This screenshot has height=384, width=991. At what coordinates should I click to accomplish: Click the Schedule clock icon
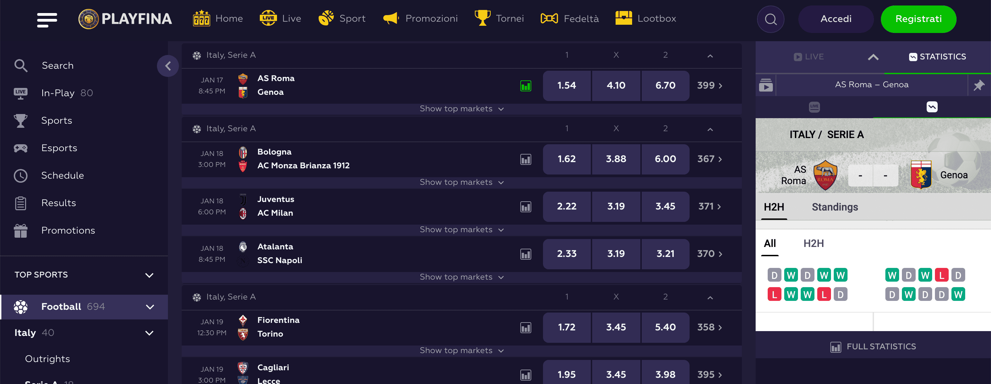tap(21, 176)
